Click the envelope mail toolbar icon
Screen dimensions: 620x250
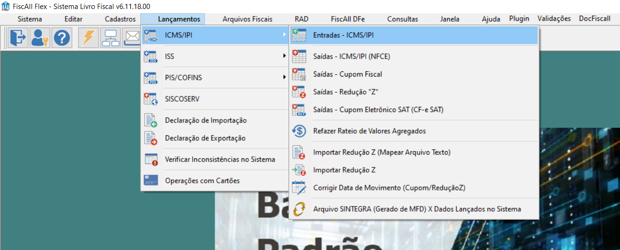132,38
